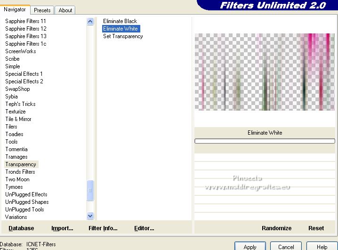Select Sapphire Filters 12 category
338x250 pixels.
25,29
